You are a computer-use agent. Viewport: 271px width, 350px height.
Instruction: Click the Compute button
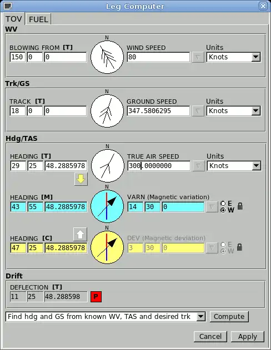(x=229, y=317)
